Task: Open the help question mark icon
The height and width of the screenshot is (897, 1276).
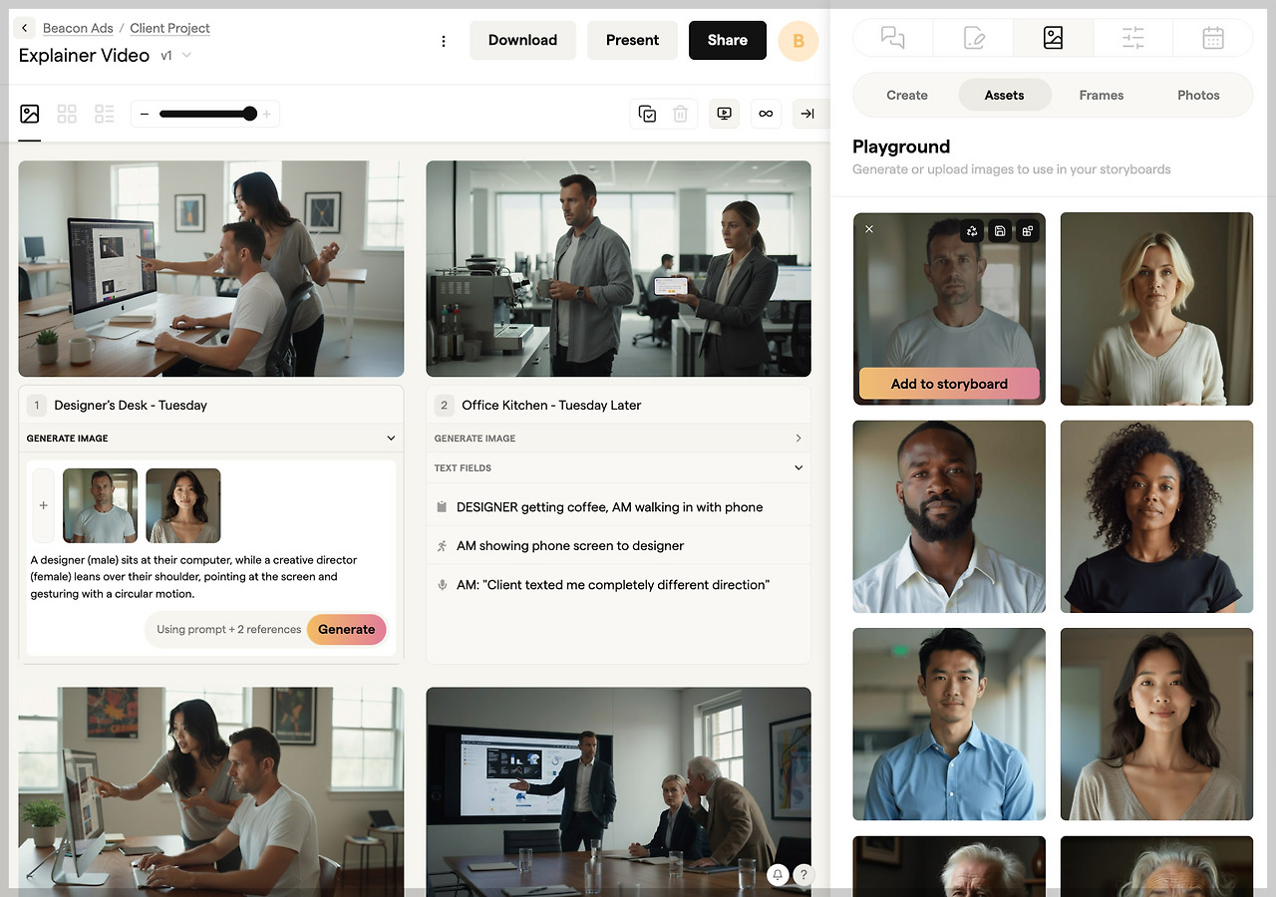Action: 803,875
